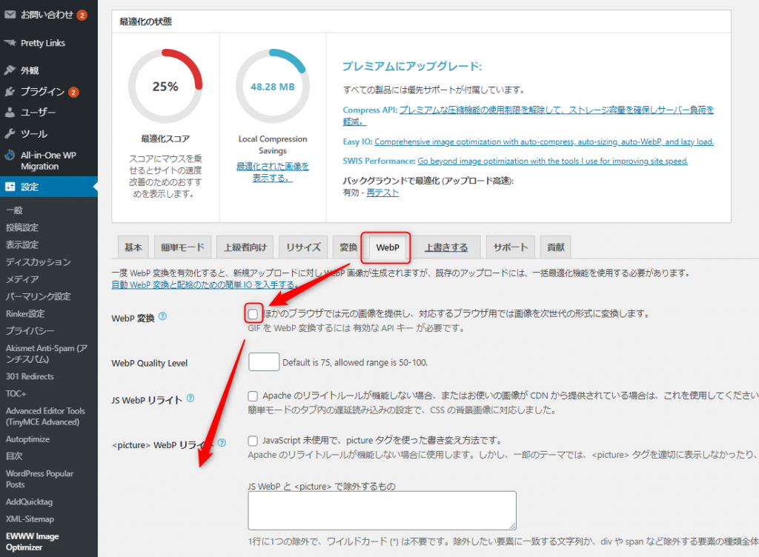Click inside the JS WebP exclusion textarea
The image size is (759, 557).
coord(382,510)
